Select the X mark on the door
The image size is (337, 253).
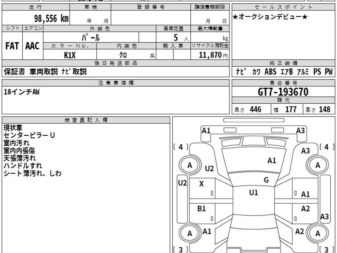tap(201, 184)
